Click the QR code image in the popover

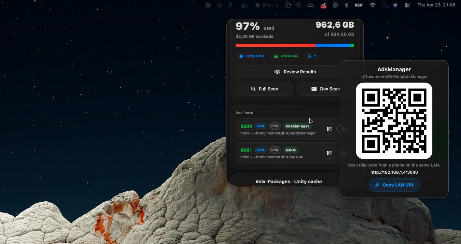point(394,121)
